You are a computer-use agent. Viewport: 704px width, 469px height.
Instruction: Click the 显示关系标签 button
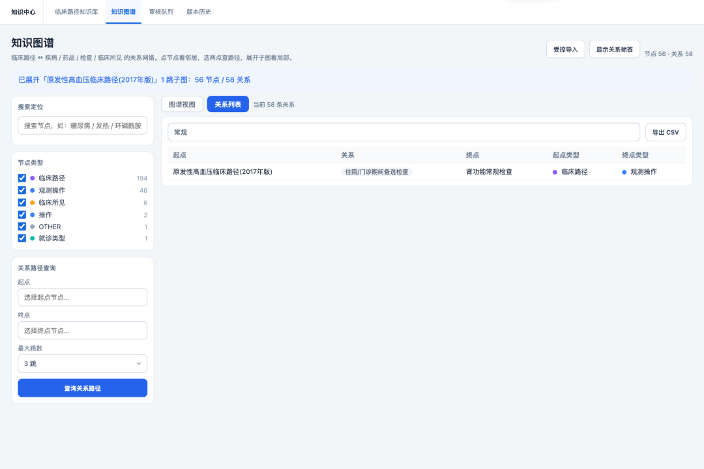(x=614, y=50)
